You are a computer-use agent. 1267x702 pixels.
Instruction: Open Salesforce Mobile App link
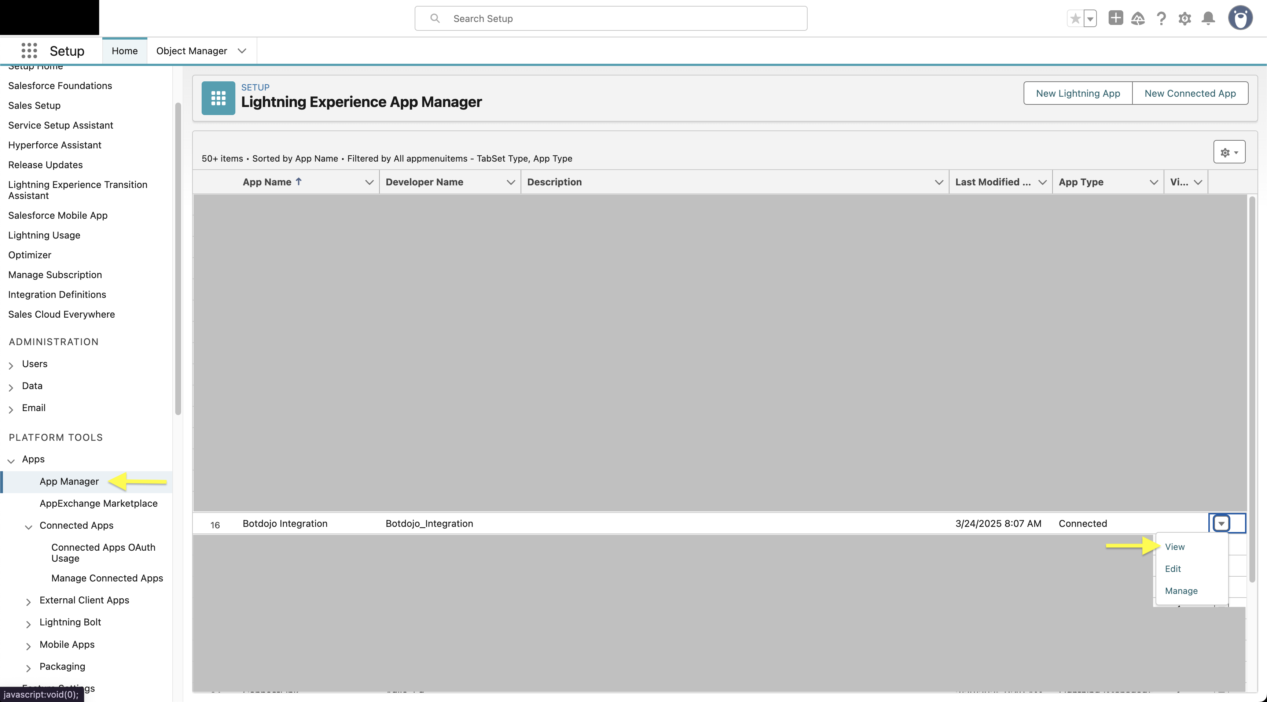[x=58, y=215]
